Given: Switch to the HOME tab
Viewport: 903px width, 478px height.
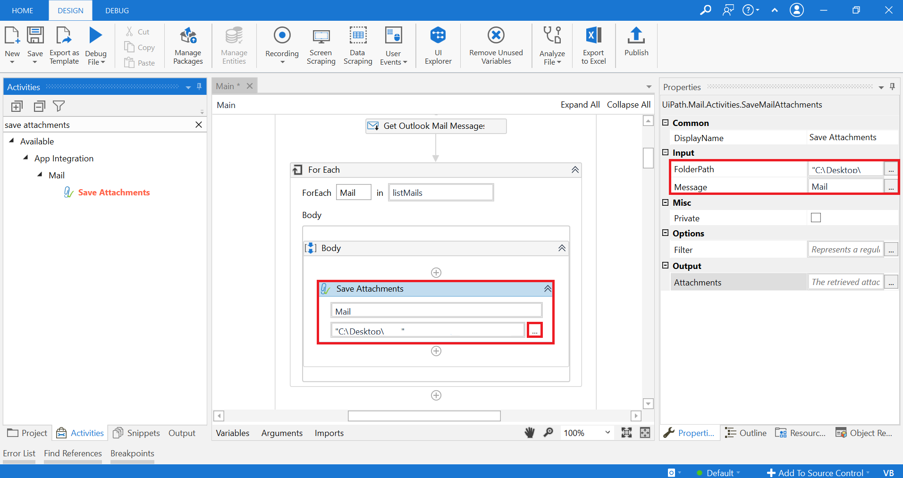Looking at the screenshot, I should [23, 10].
